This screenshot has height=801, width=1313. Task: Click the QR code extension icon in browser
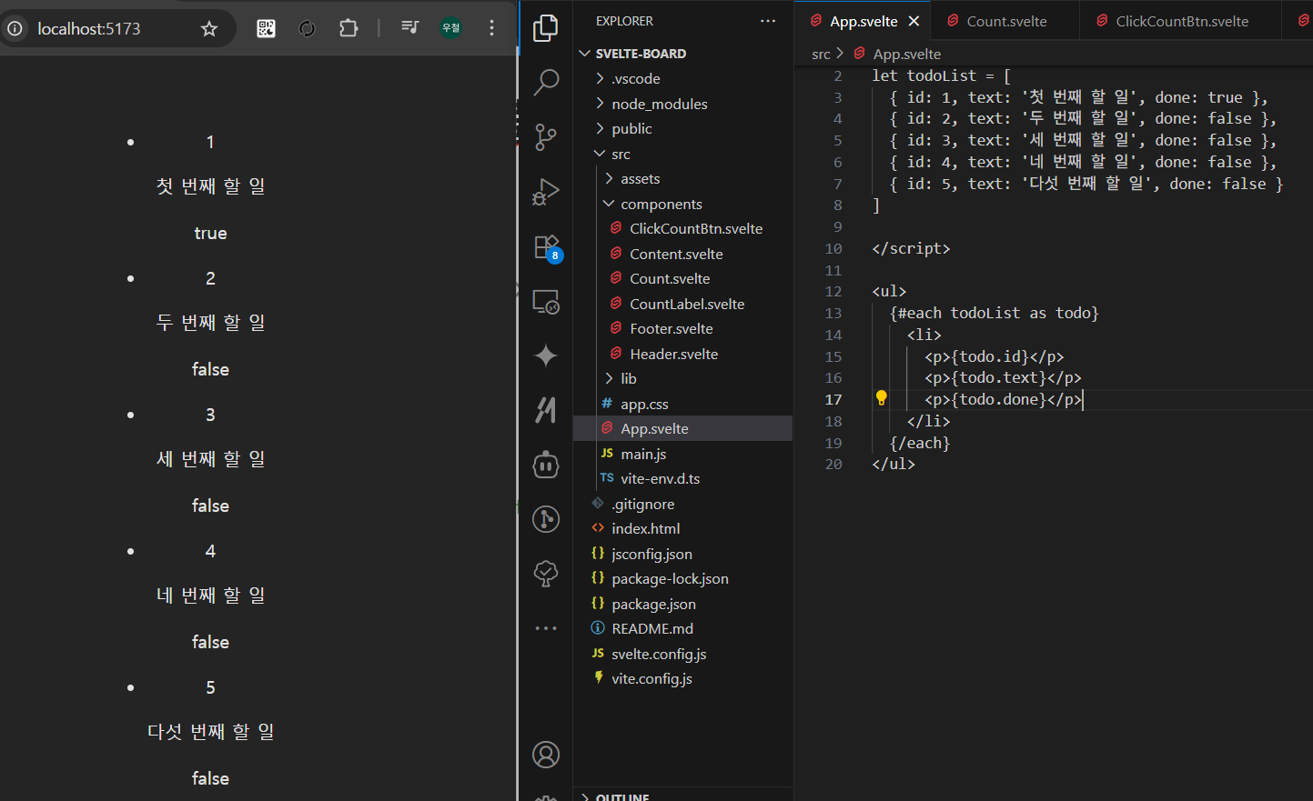[266, 28]
